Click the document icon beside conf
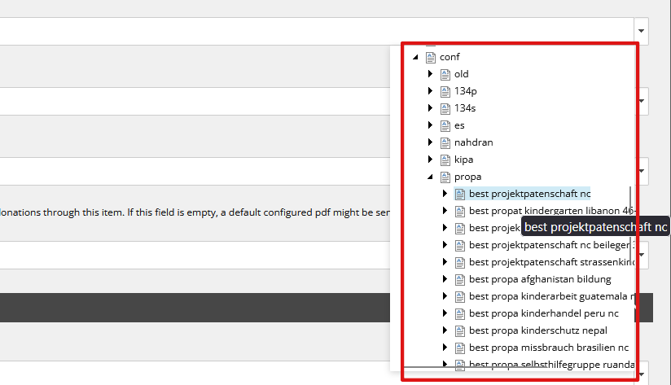The width and height of the screenshot is (671, 385). click(431, 57)
